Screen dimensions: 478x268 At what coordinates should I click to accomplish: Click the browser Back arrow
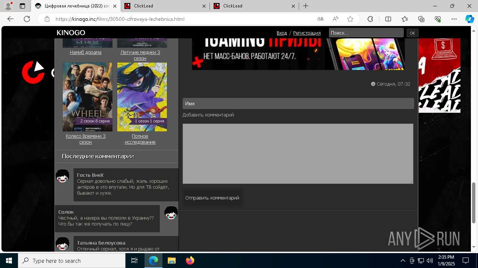(x=10, y=19)
